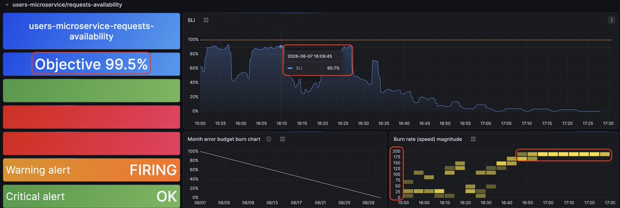Open the SLI panel kebab menu
620x208 pixels.
pos(611,20)
